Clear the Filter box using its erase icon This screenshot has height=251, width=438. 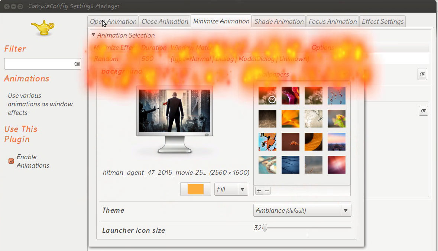click(77, 64)
